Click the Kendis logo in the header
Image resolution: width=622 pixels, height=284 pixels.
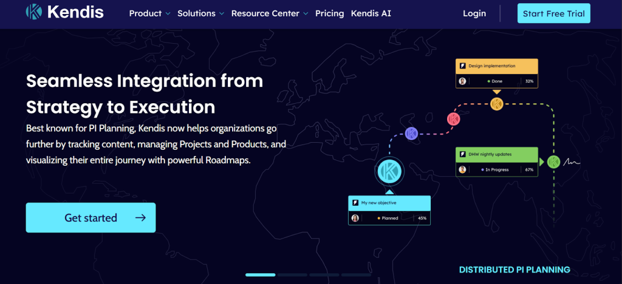pos(64,13)
